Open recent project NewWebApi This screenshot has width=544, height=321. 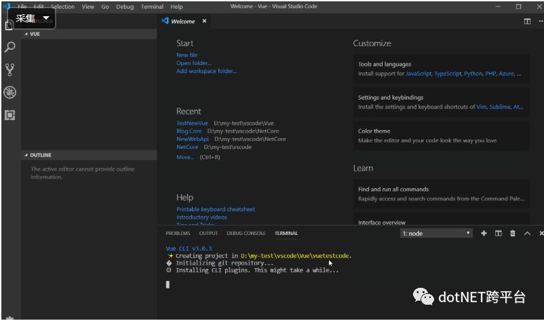(193, 139)
